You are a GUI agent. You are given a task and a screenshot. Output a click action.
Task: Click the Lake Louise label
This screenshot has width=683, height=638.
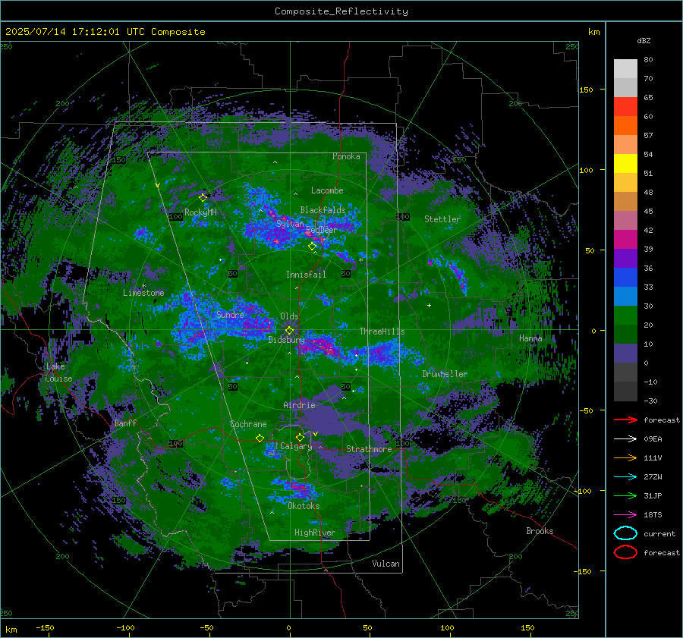[x=58, y=372]
